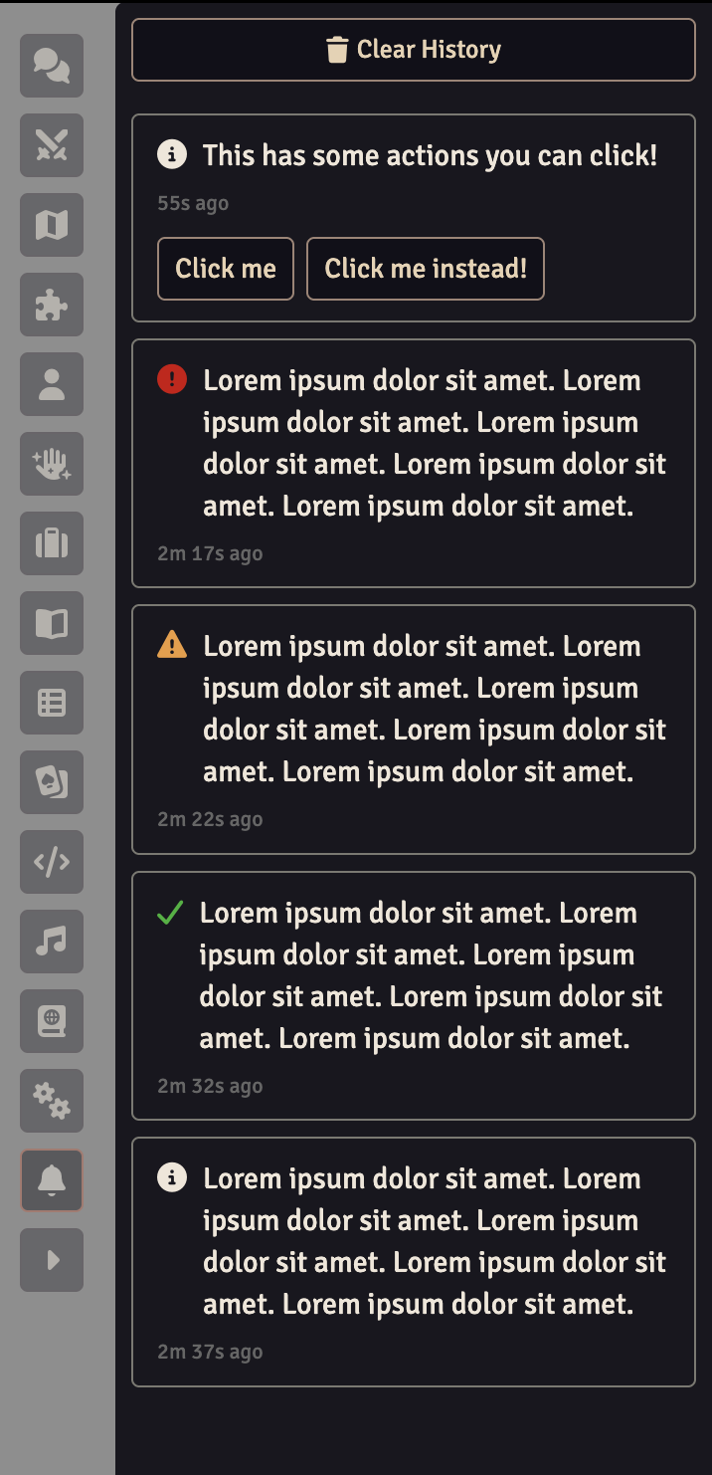Open the Compendium Packs atlas tab
712x1475 pixels.
[x=52, y=1021]
